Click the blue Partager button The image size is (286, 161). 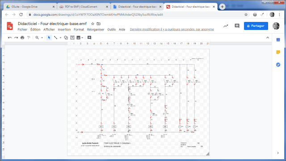tap(256, 26)
